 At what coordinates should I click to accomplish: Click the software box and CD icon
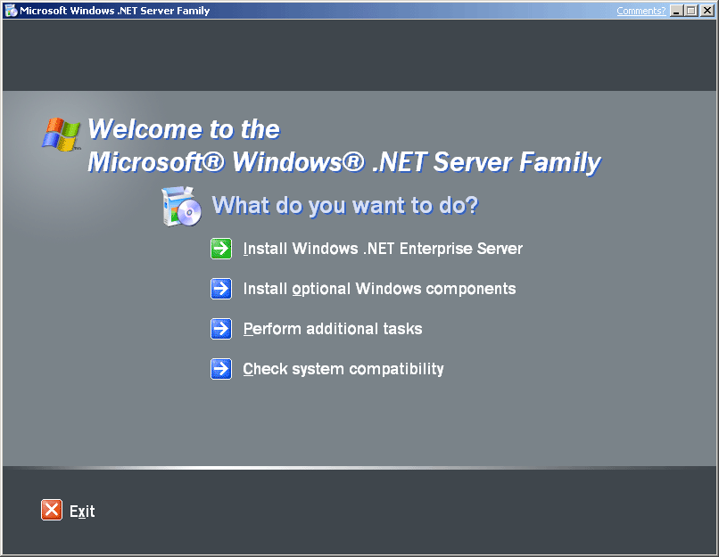(x=182, y=206)
